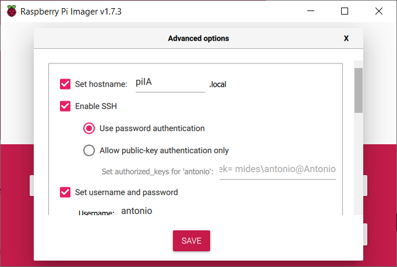Click the Advanced options dialog title

198,38
